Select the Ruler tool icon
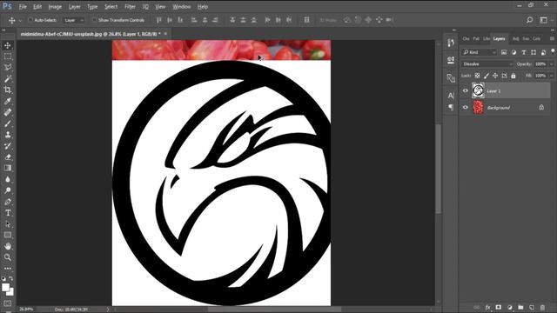557x313 pixels. click(8, 112)
